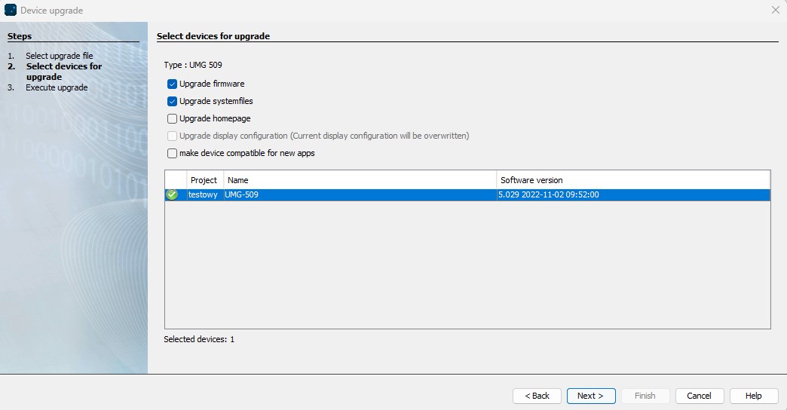Close the Device upgrade dialog
Screen dimensions: 787x410
click(x=776, y=10)
